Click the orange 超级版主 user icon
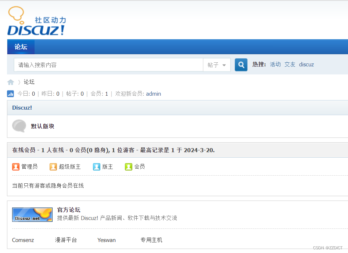The image size is (348, 253). pos(53,166)
